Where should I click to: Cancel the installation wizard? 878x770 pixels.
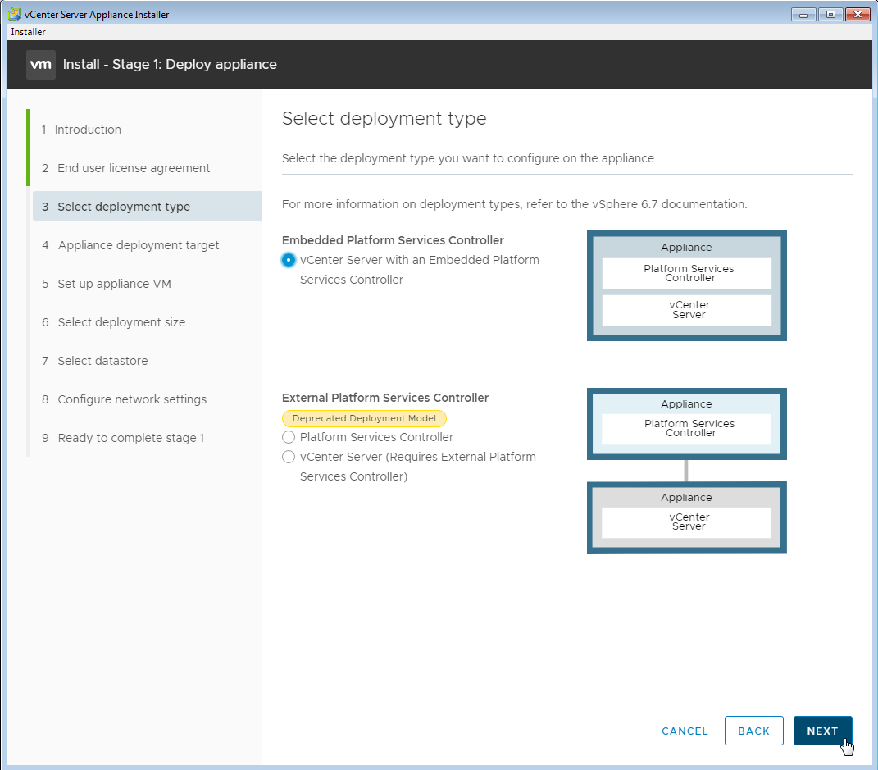pos(685,731)
